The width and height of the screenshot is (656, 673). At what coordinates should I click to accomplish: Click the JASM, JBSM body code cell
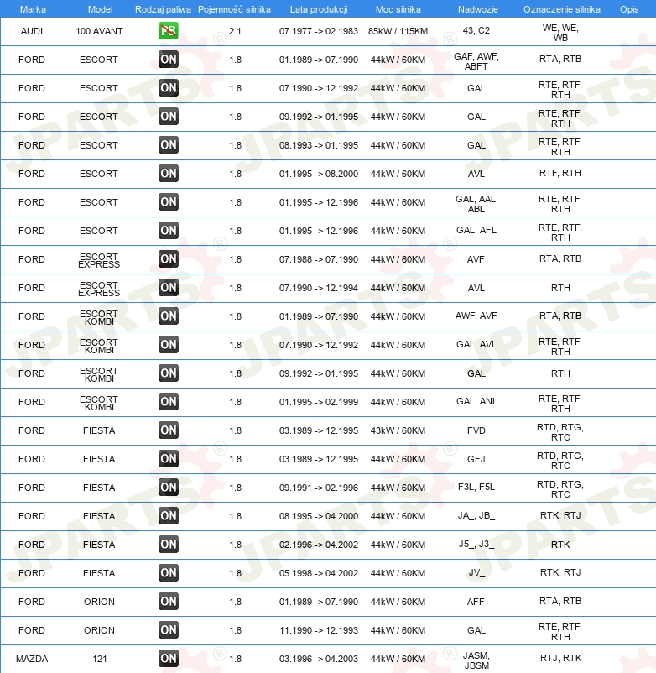(x=476, y=659)
